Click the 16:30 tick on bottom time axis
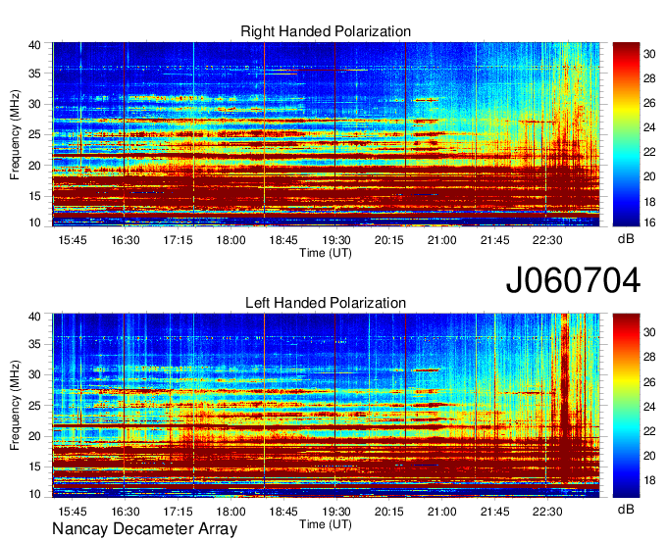Image resolution: width=667 pixels, height=541 pixels. coord(126,512)
